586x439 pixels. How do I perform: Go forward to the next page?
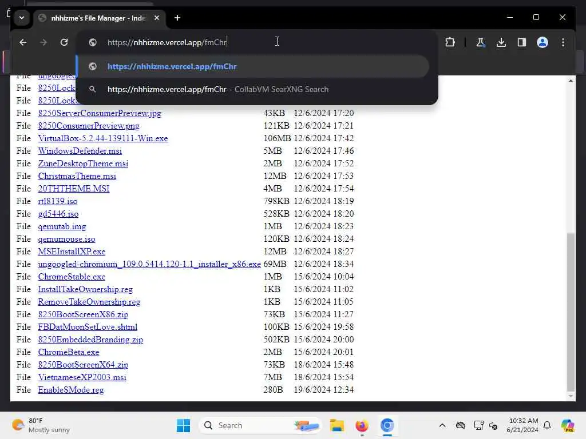click(43, 42)
